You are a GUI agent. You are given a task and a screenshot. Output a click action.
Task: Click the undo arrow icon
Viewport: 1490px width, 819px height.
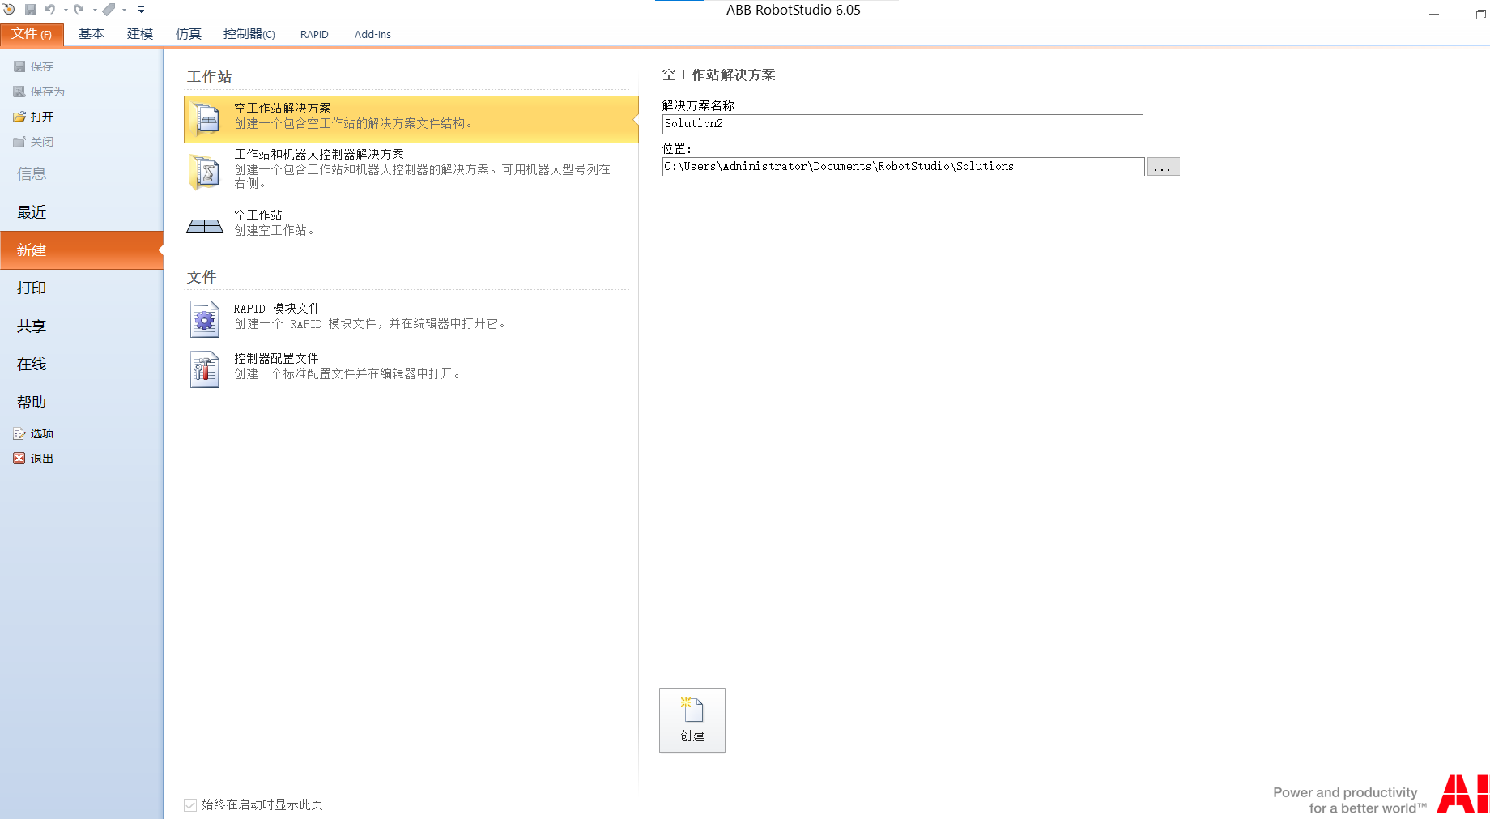[x=50, y=10]
